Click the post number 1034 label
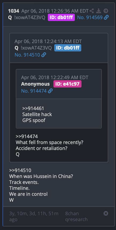This screenshot has height=230, width=116. point(14,11)
